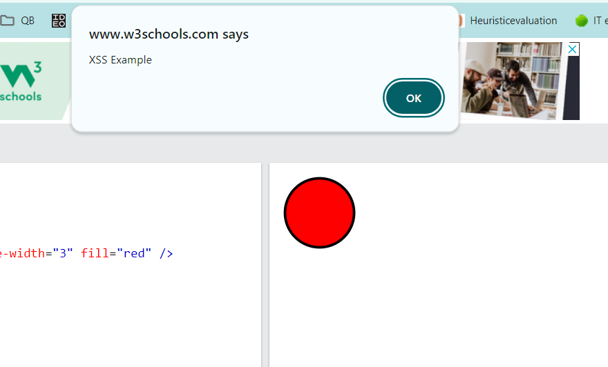Click the "XSS Example" alert message
Screen dimensions: 608x367
[x=120, y=60]
